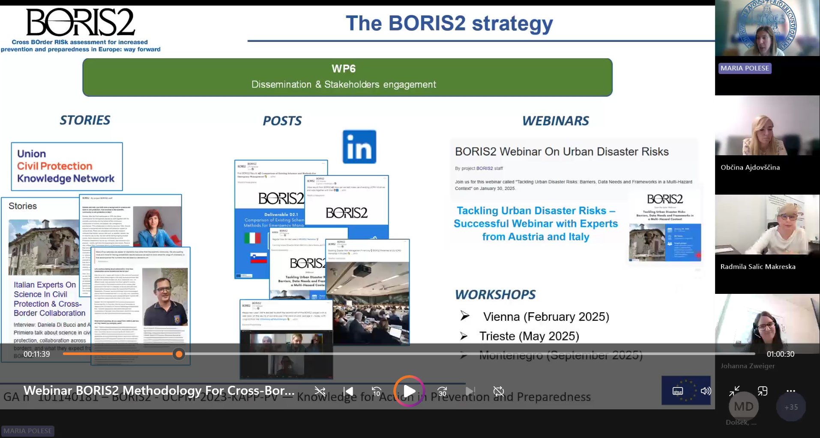Click the MARIA POLESE name tag
This screenshot has height=438, width=820.
[745, 68]
